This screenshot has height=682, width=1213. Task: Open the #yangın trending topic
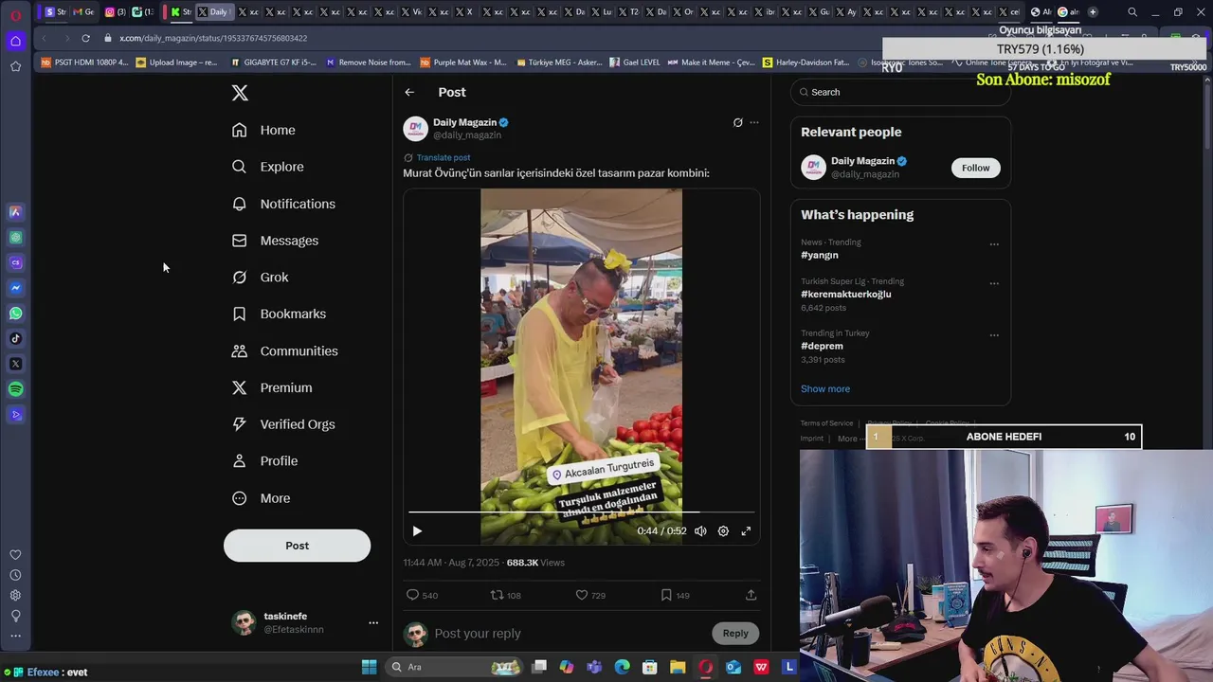pyautogui.click(x=820, y=255)
